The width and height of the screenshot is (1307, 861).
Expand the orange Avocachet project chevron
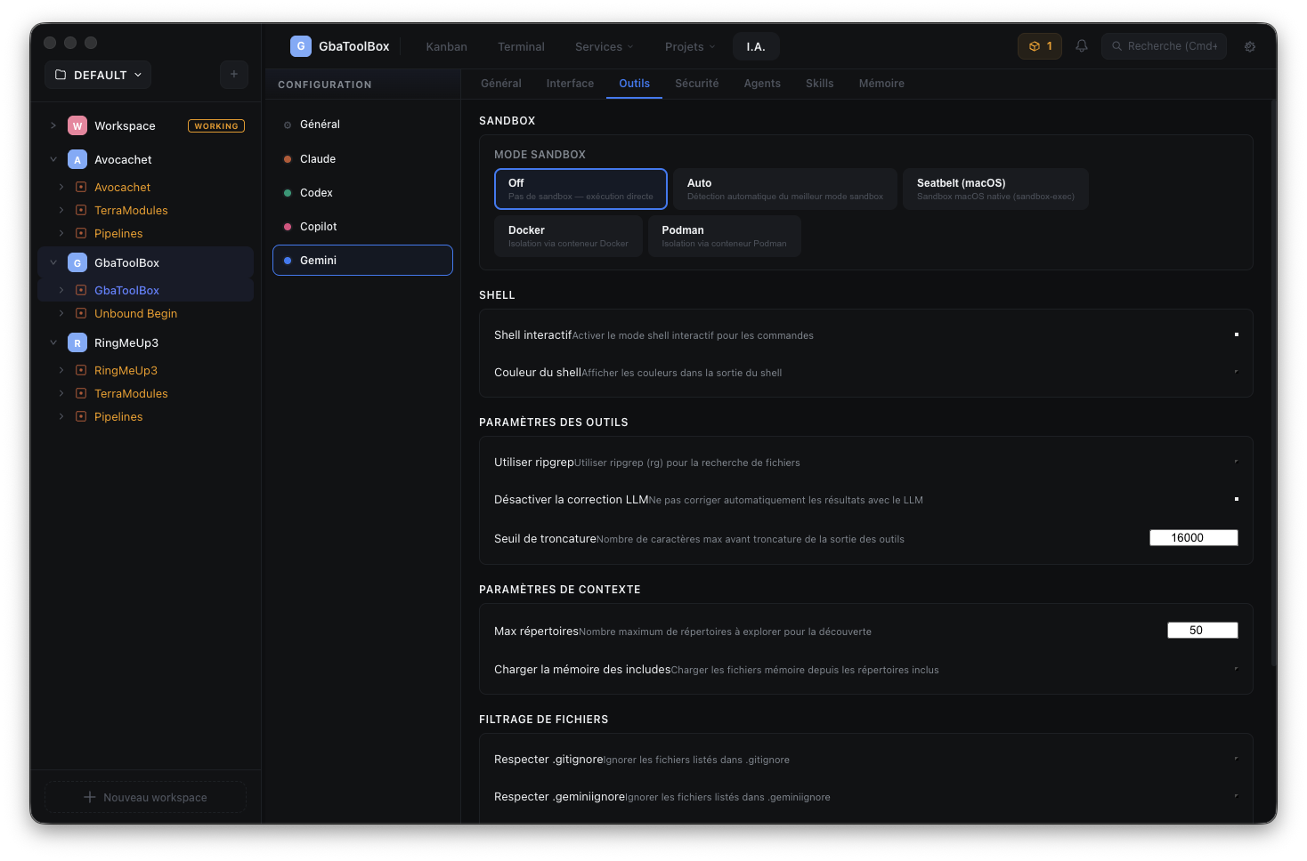point(61,188)
